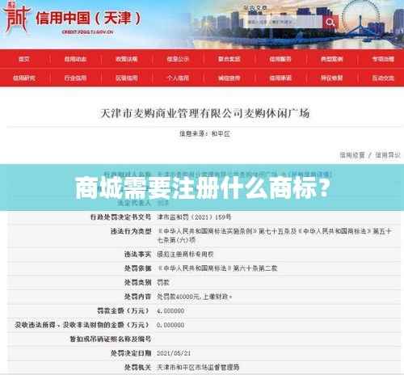The image size is (404, 375).
Task: Open the 行业信用 navigation item
Action: (75, 78)
